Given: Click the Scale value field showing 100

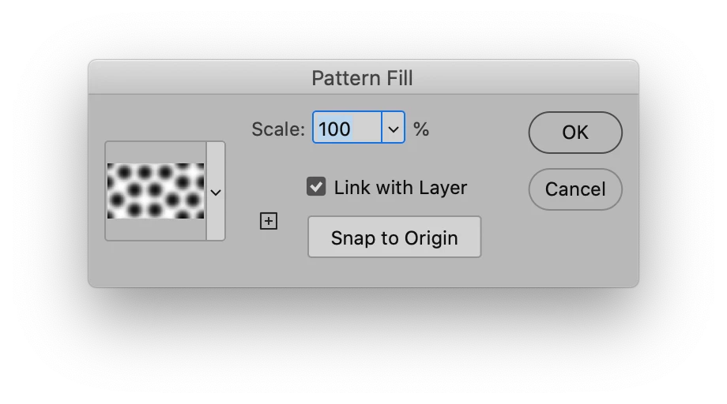Looking at the screenshot, I should click(x=347, y=128).
